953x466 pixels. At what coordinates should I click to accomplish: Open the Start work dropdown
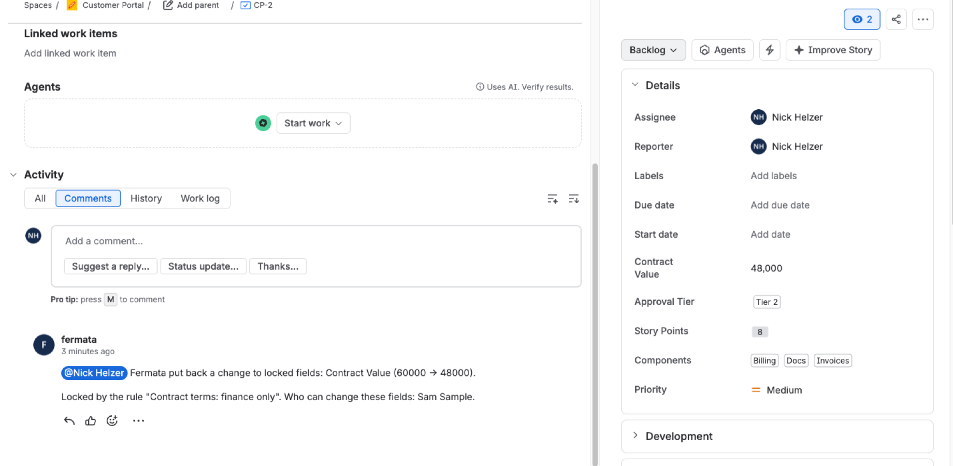[313, 123]
